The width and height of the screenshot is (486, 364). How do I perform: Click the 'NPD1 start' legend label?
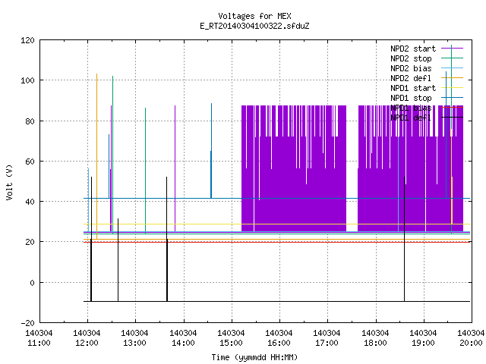pos(413,88)
